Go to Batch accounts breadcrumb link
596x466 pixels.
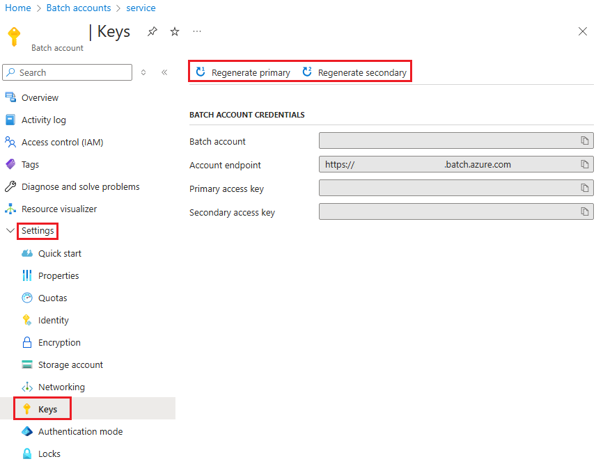(79, 8)
